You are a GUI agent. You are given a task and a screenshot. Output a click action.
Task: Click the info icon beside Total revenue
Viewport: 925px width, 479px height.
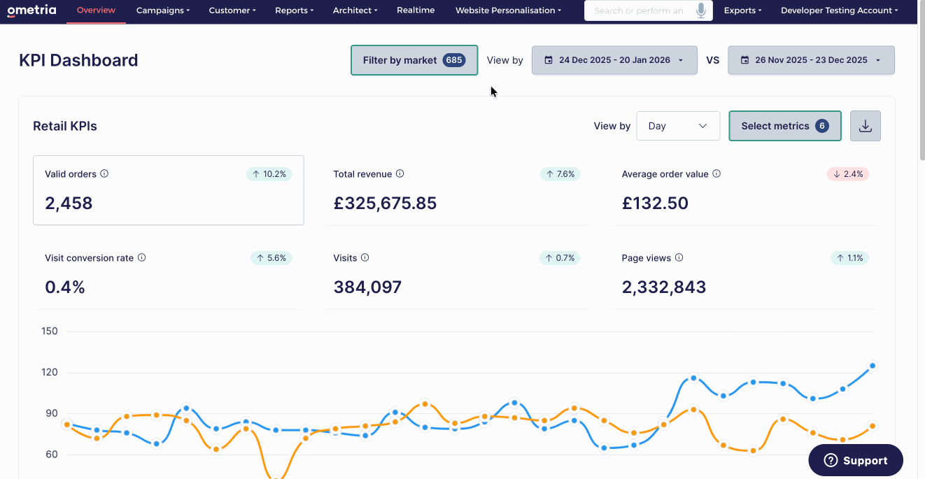click(x=400, y=173)
